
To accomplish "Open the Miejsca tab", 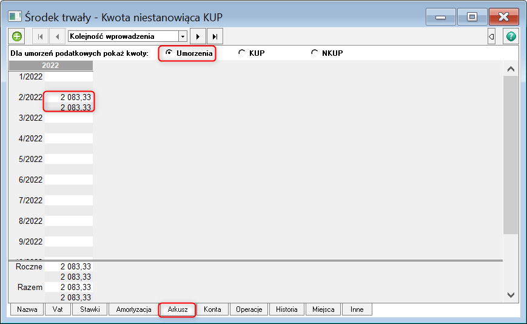I will [323, 309].
